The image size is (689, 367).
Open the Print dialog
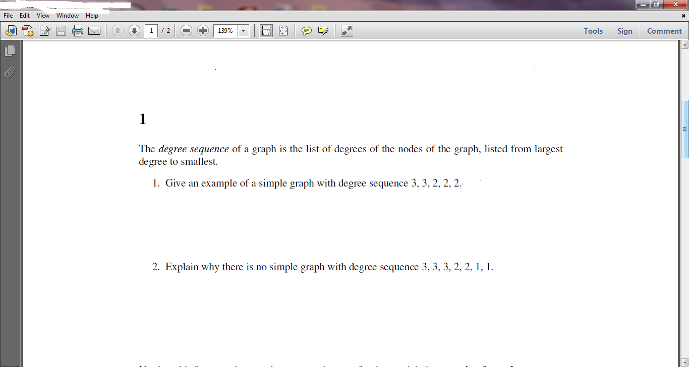coord(77,30)
